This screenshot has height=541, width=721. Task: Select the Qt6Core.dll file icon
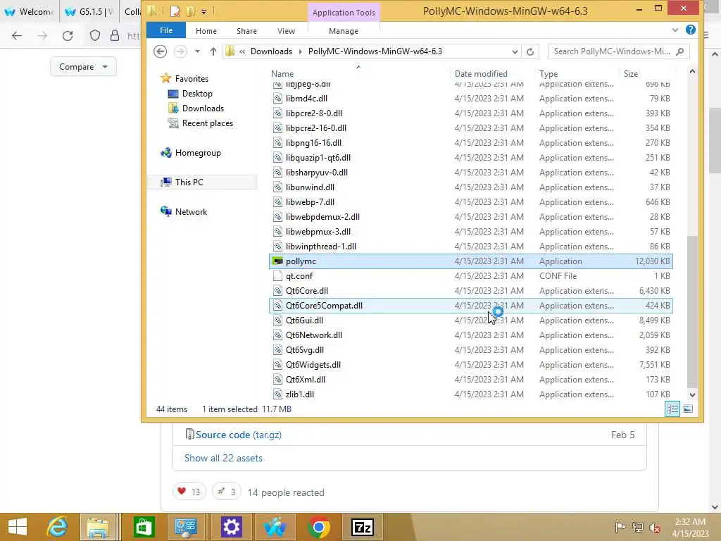click(x=277, y=291)
